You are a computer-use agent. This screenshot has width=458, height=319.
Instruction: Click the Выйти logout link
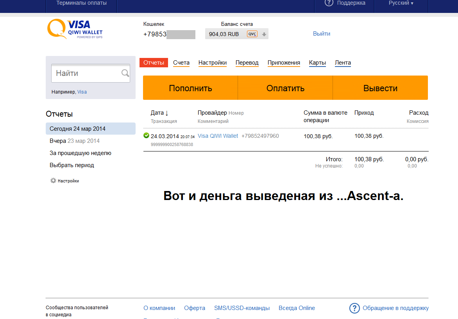(322, 34)
